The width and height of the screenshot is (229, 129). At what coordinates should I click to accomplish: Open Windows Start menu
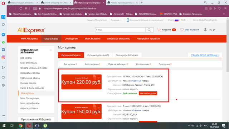4,126
